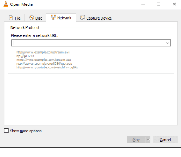Switch to the File tab
Image resolution: width=181 pixels, height=157 pixels.
pyautogui.click(x=15, y=18)
